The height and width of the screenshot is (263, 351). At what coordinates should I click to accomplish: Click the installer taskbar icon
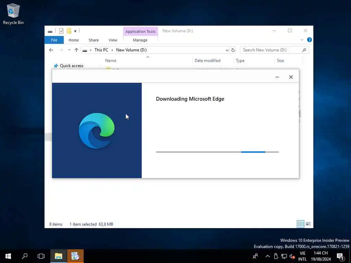[75, 256]
